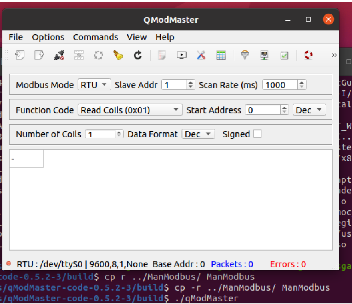This screenshot has width=352, height=304.
Task: Click the Scan Rate spinner arrows
Action: 302,85
